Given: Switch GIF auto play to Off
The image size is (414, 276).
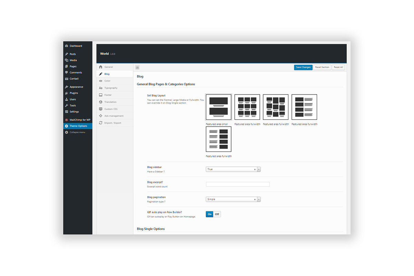Looking at the screenshot, I should 217,214.
